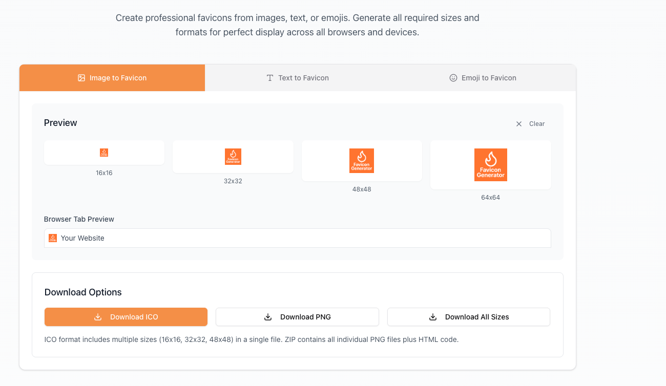Screen dimensions: 666x386
Task: Select the 48x48 favicon preview image
Action: pyautogui.click(x=362, y=161)
